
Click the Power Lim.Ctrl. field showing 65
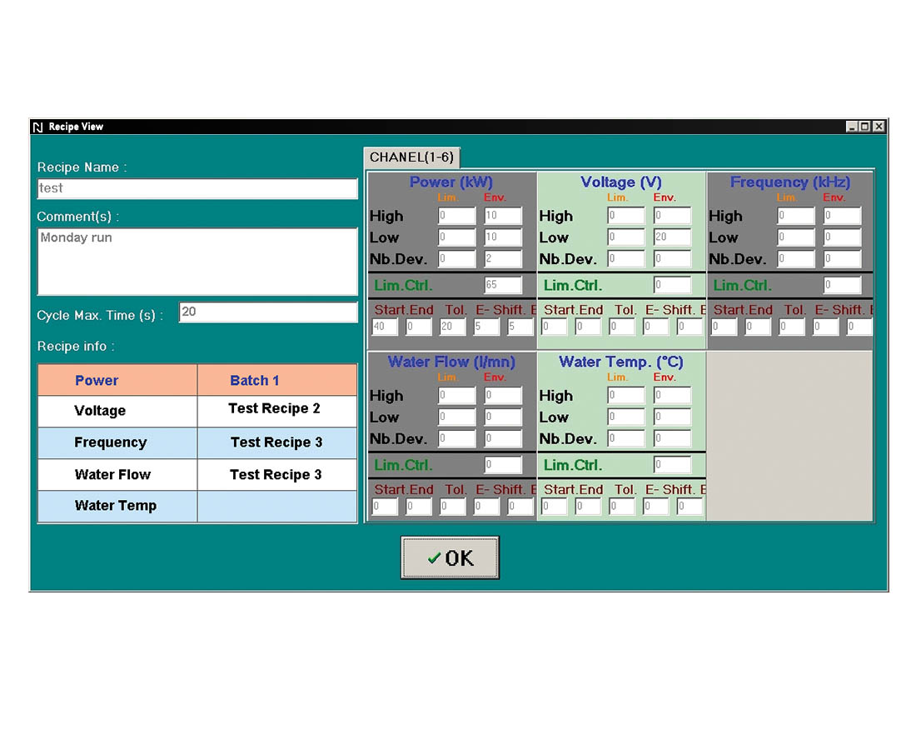coord(503,285)
